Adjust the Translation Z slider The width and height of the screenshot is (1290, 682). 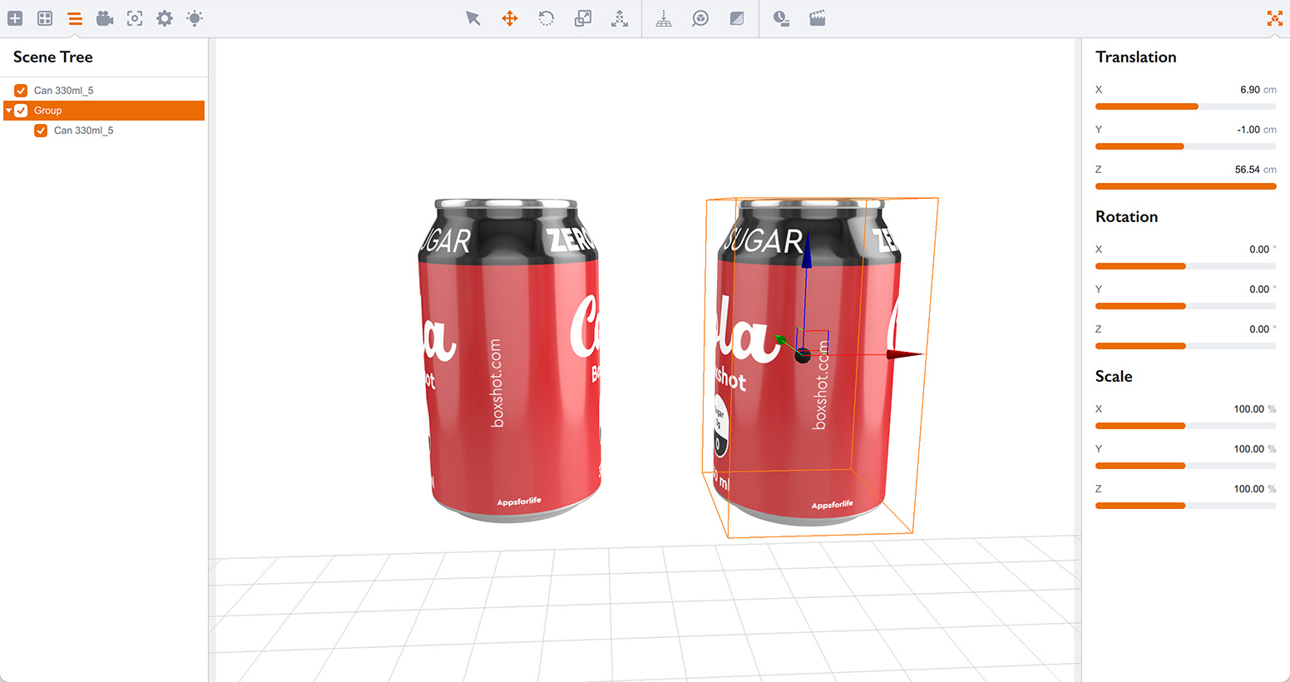pos(1184,186)
